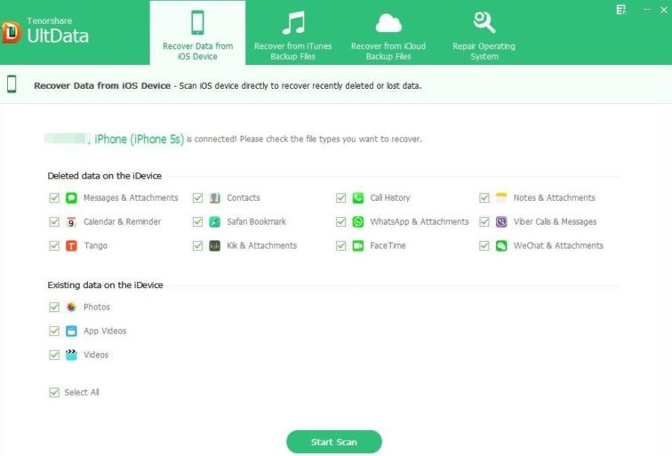This screenshot has width=672, height=456.
Task: Toggle Calendar & Reminder checkbox
Action: (54, 222)
